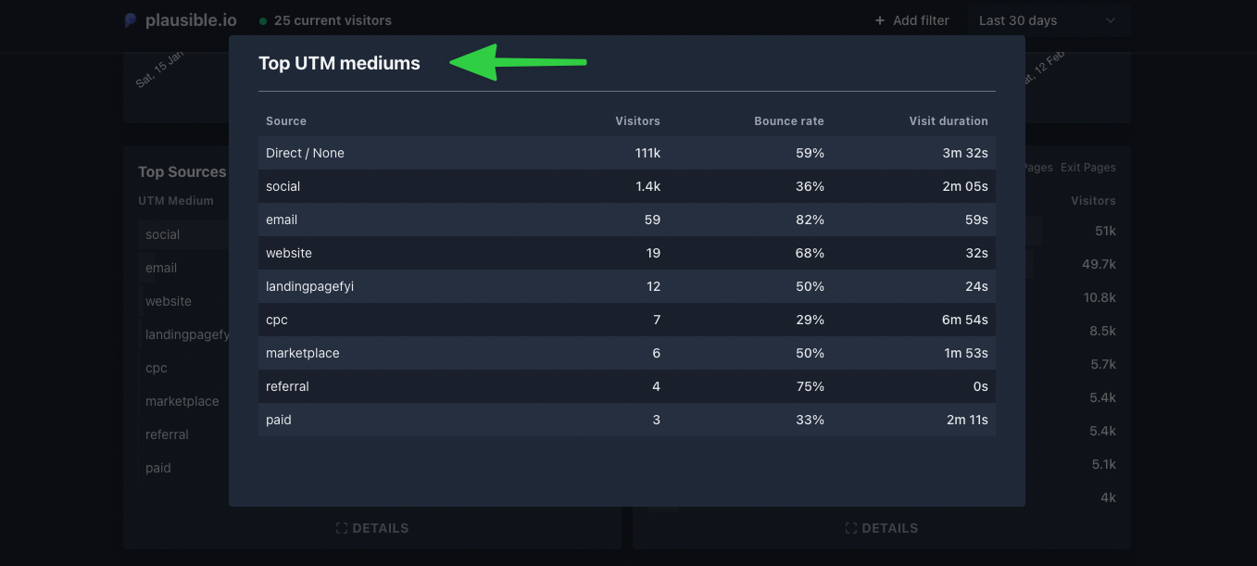
Task: Click the social medium in the table
Action: (283, 186)
